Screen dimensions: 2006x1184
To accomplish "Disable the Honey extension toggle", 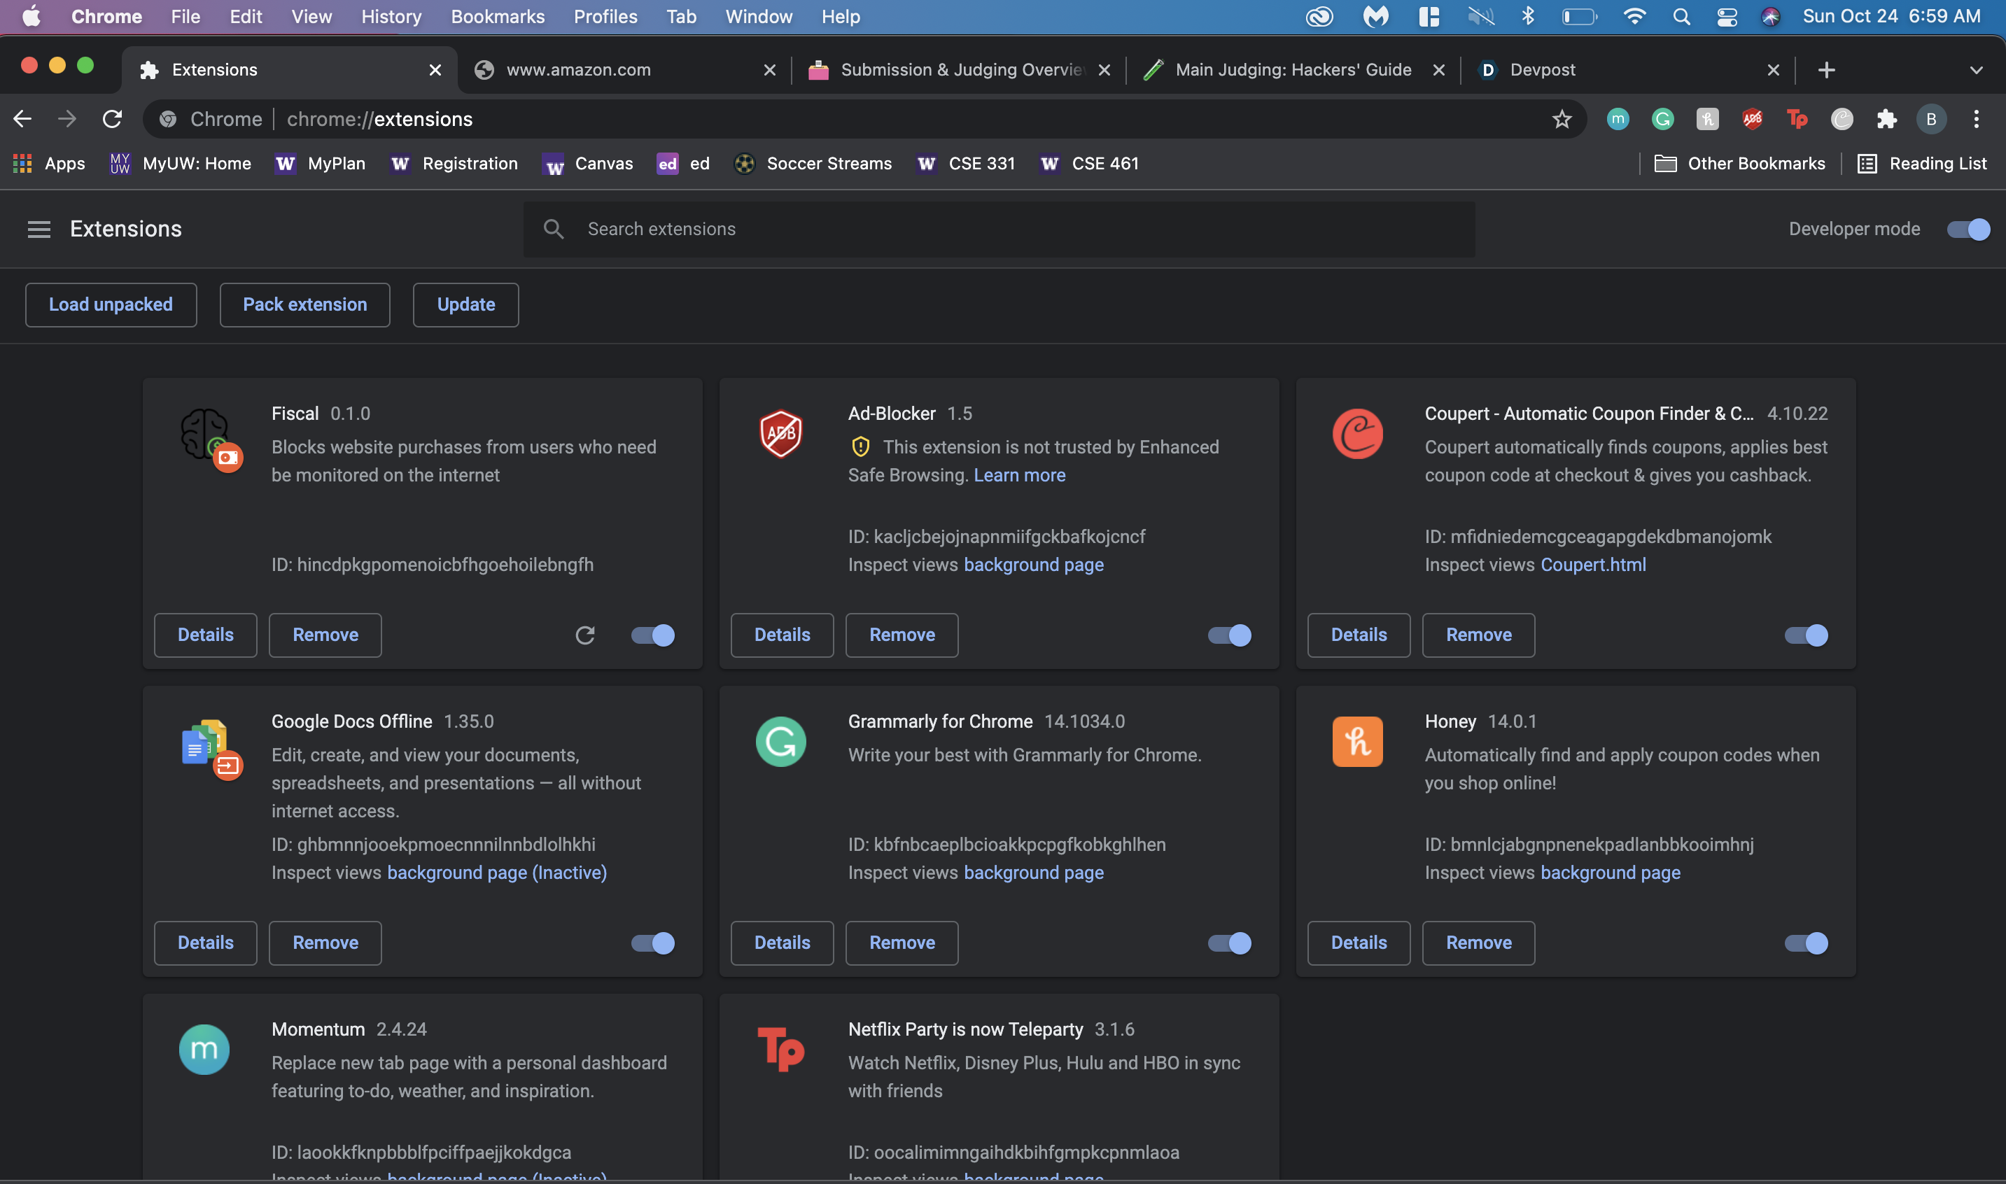I will pyautogui.click(x=1806, y=943).
